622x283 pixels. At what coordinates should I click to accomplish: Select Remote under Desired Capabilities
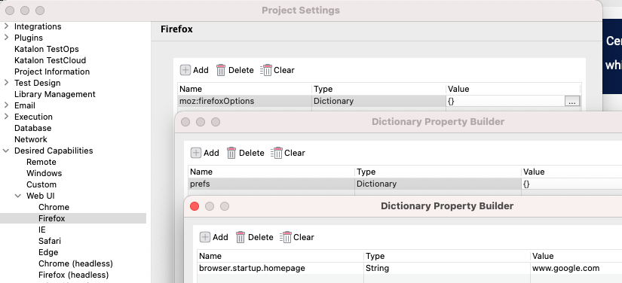pyautogui.click(x=41, y=162)
